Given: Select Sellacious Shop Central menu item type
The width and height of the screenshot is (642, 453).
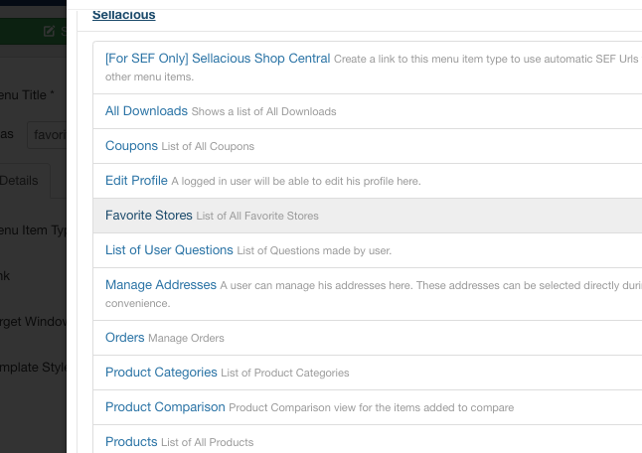Looking at the screenshot, I should pos(218,59).
